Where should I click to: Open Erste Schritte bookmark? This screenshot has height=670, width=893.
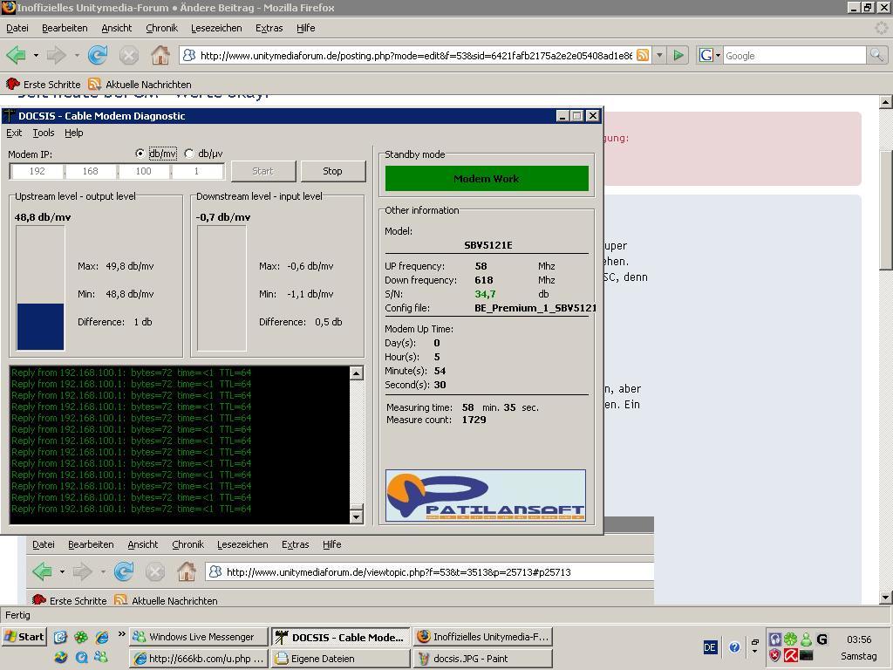coord(44,85)
